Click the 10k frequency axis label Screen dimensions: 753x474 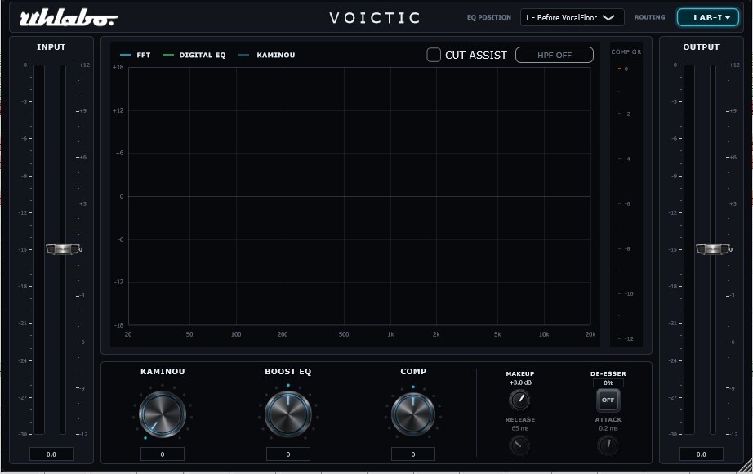(x=544, y=334)
